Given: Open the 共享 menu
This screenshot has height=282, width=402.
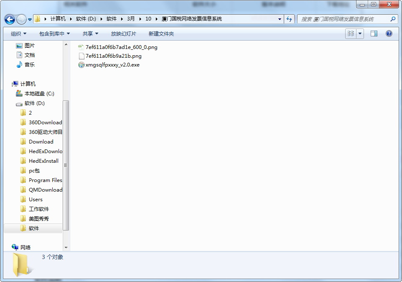Looking at the screenshot, I should point(90,33).
